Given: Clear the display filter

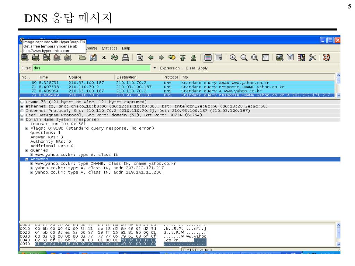Looking at the screenshot, I should tap(190, 68).
